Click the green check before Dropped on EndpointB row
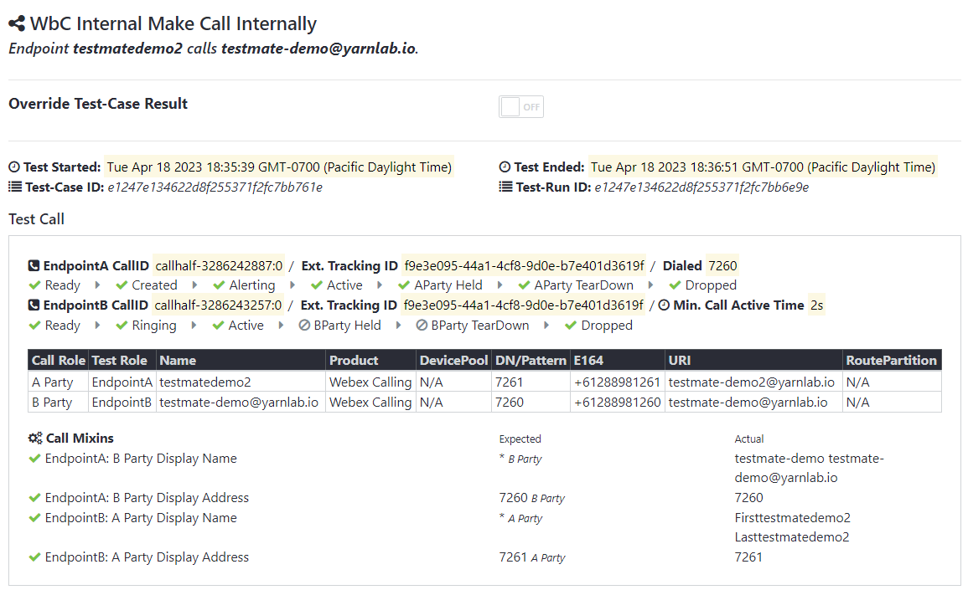968x590 pixels. point(571,325)
